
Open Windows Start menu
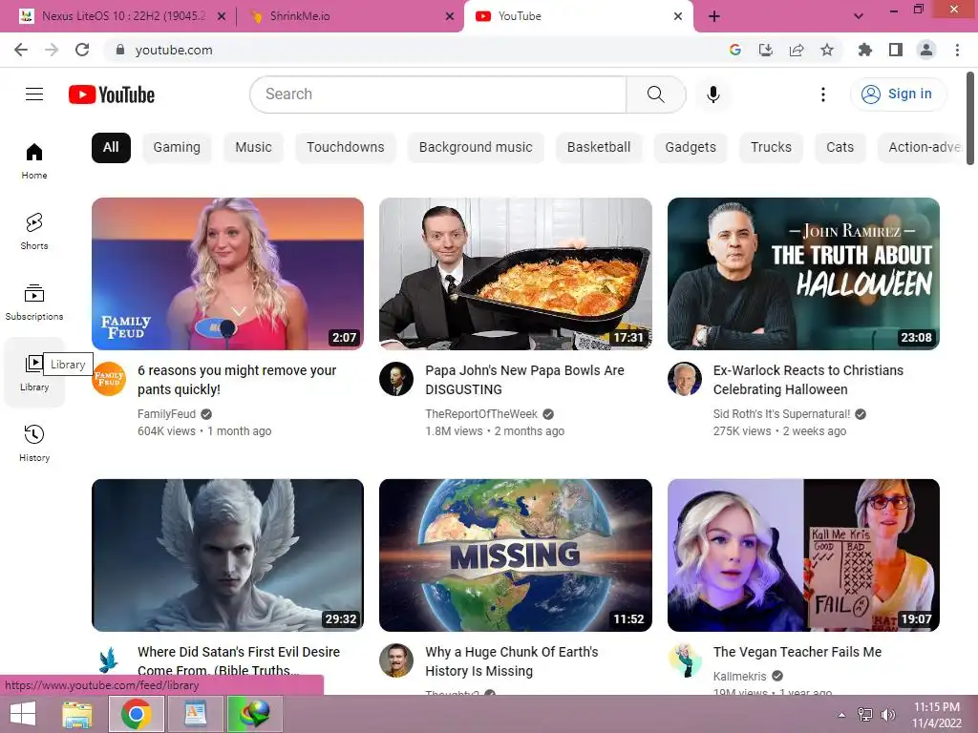(x=23, y=714)
